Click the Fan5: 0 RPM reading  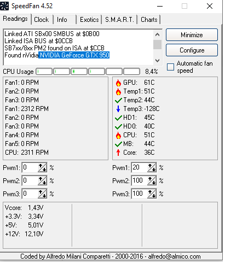22,144
